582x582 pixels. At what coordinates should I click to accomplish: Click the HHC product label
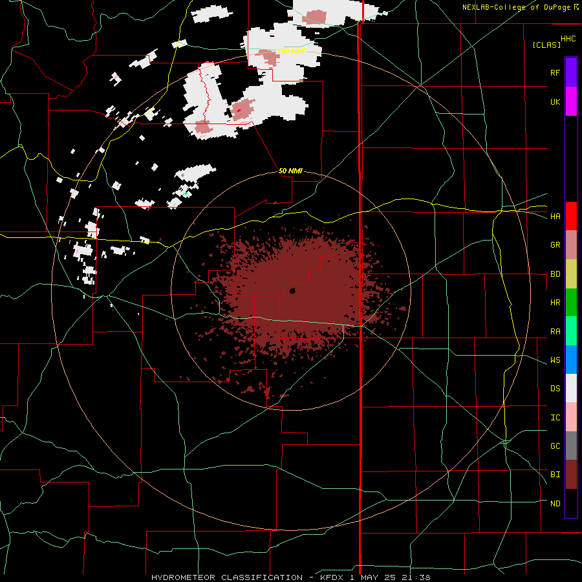coord(568,39)
